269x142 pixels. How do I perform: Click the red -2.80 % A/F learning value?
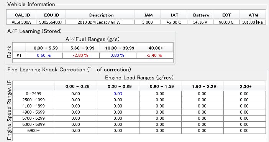click(x=81, y=55)
